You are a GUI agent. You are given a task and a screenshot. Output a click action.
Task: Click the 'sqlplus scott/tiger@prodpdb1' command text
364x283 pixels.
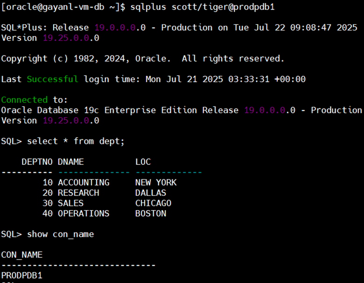[203, 7]
